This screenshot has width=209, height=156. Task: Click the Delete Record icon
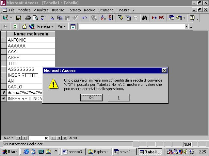click(162, 18)
